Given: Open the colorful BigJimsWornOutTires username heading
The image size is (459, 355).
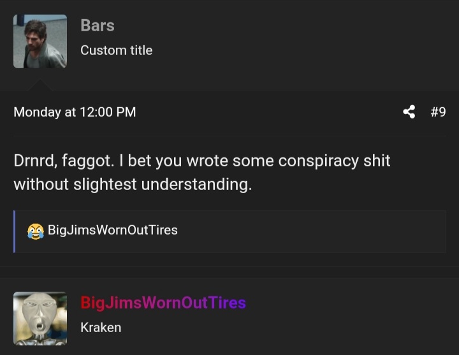Looking at the screenshot, I should click(x=163, y=303).
